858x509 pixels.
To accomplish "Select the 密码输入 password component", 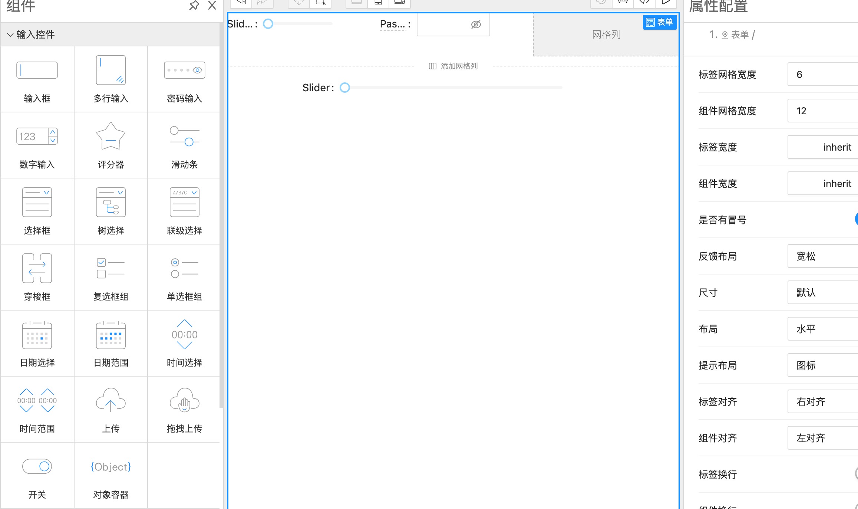I will (x=184, y=79).
